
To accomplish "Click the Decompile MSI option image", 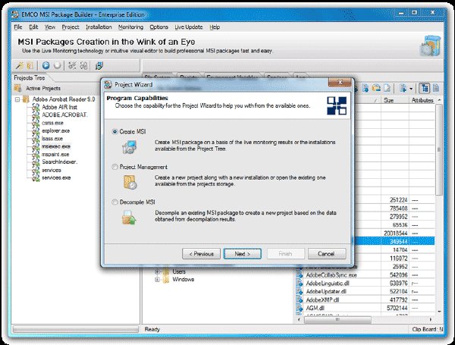I will [129, 218].
